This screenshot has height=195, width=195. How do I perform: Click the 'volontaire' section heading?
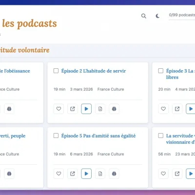[x=34, y=50]
